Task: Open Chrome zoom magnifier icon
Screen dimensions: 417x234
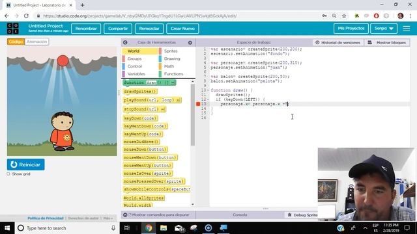Action: (x=334, y=16)
